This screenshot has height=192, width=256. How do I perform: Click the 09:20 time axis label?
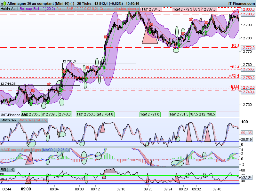pyautogui.click(x=148, y=189)
